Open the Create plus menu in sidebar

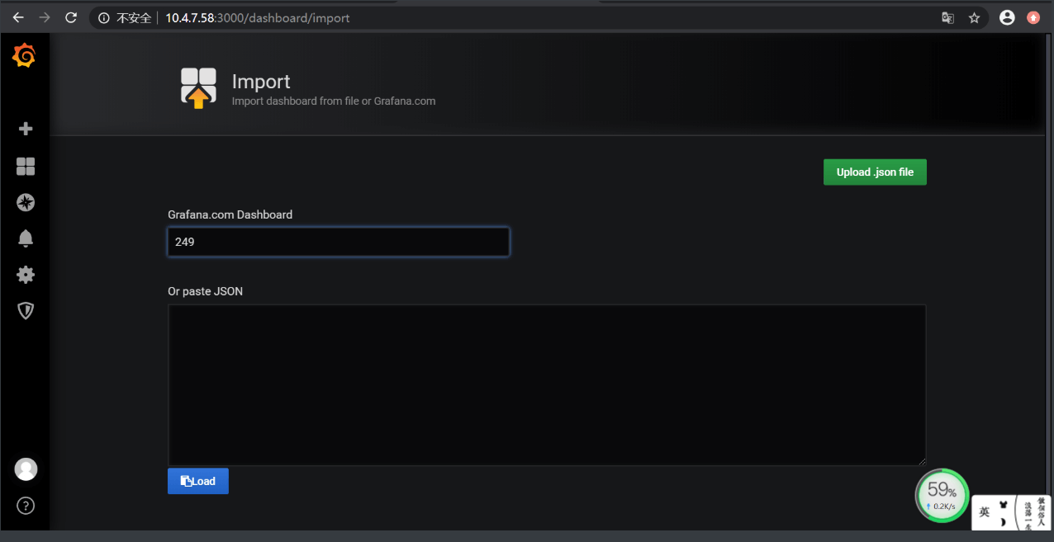pos(26,129)
